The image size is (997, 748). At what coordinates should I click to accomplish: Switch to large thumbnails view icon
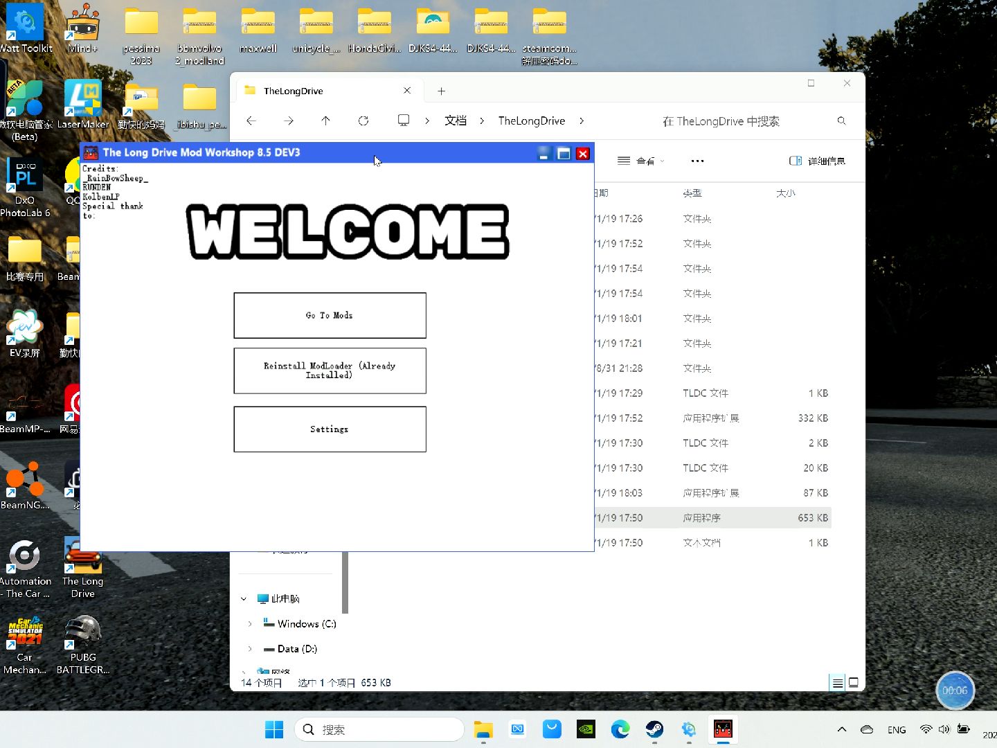854,683
